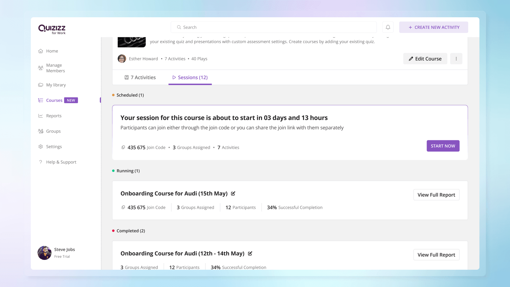Viewport: 510px width, 287px height.
Task: Click the edit icon beside 12th - 14th May session
Action: coord(250,254)
